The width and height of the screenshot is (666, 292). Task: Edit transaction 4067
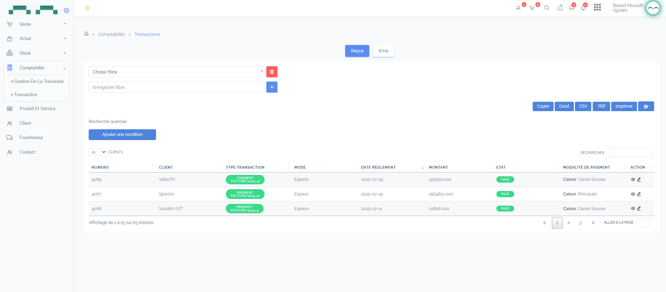639,194
